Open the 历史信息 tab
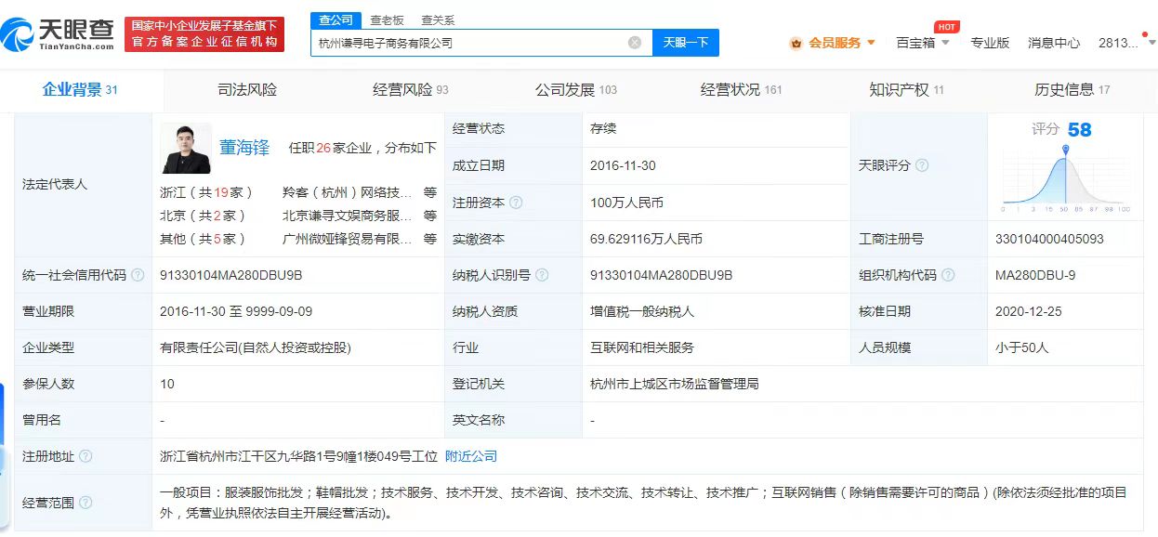The width and height of the screenshot is (1158, 537). (1072, 90)
